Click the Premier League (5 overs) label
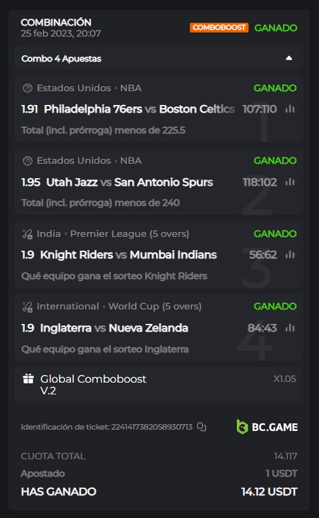Viewport: 319px width, 518px height. [129, 234]
